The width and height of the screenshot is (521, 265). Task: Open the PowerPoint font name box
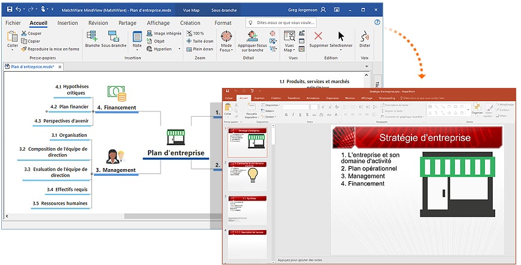295,107
